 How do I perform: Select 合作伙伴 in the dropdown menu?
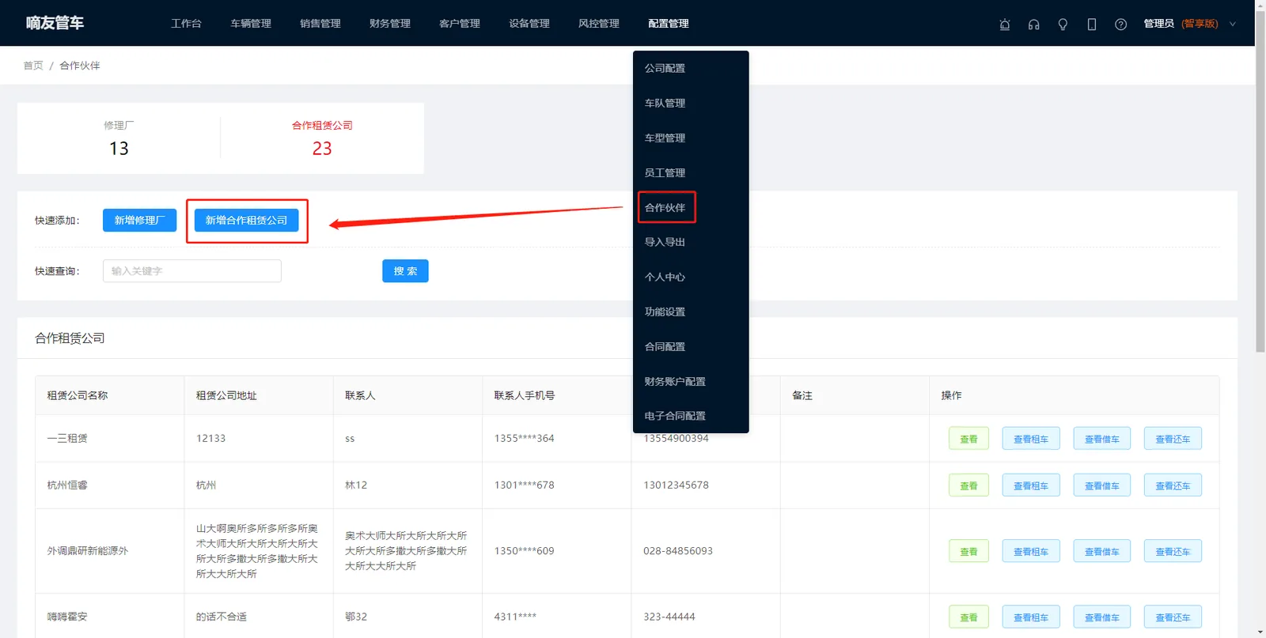point(691,207)
